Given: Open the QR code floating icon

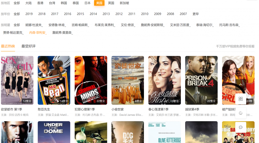Looking at the screenshot, I should click(241, 99).
